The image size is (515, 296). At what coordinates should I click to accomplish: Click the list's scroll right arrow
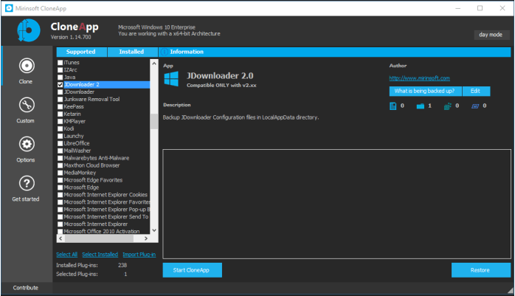click(x=146, y=238)
